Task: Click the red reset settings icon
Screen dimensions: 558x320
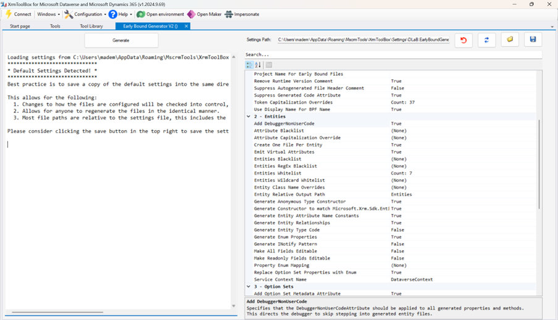Action: (463, 40)
